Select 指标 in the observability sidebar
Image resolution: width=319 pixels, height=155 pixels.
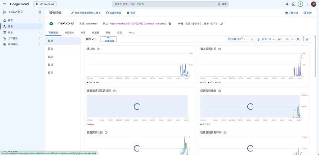(x=63, y=41)
